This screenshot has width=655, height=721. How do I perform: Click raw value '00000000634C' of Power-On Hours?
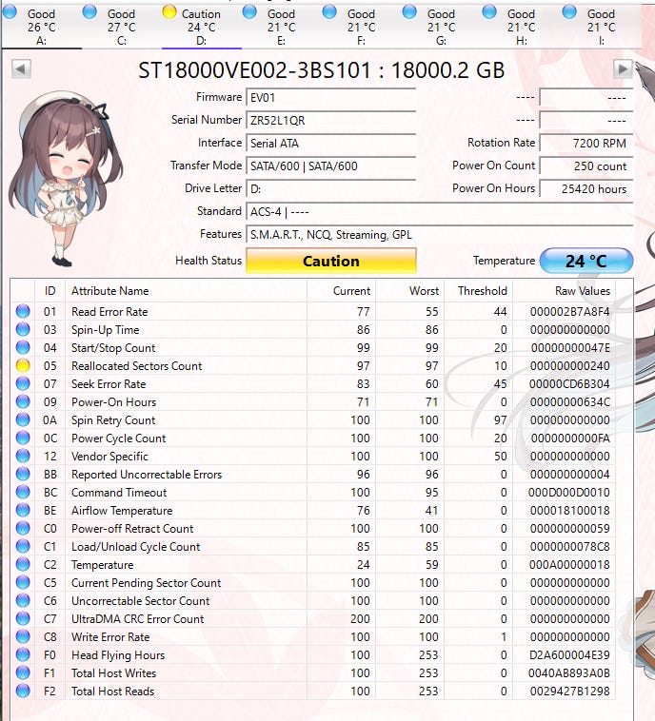click(x=570, y=402)
